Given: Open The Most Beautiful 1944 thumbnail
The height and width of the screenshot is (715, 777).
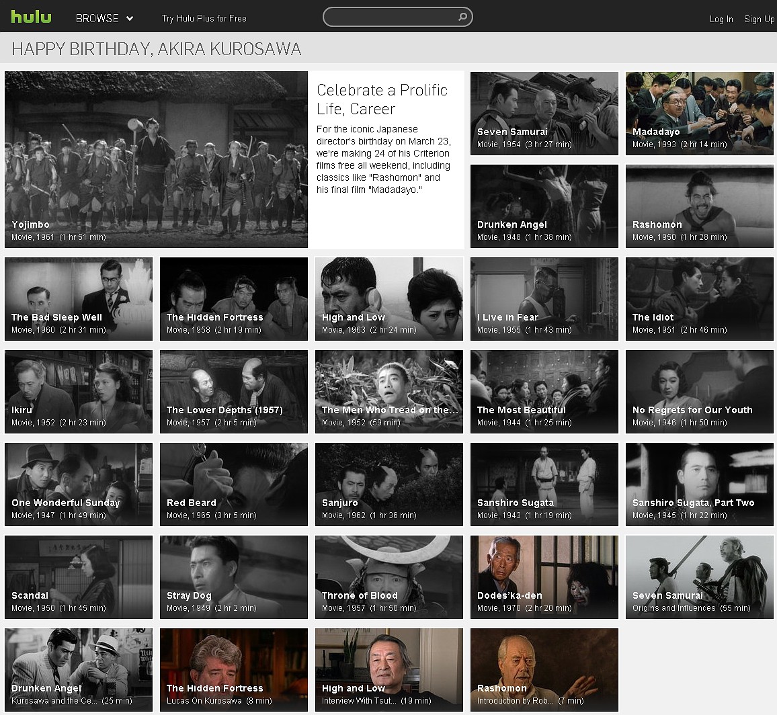Looking at the screenshot, I should 544,392.
